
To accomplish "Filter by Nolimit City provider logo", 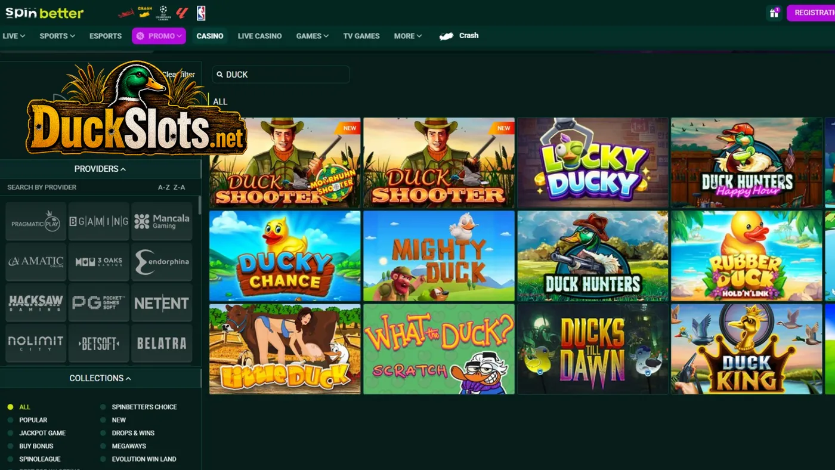I will (x=36, y=343).
